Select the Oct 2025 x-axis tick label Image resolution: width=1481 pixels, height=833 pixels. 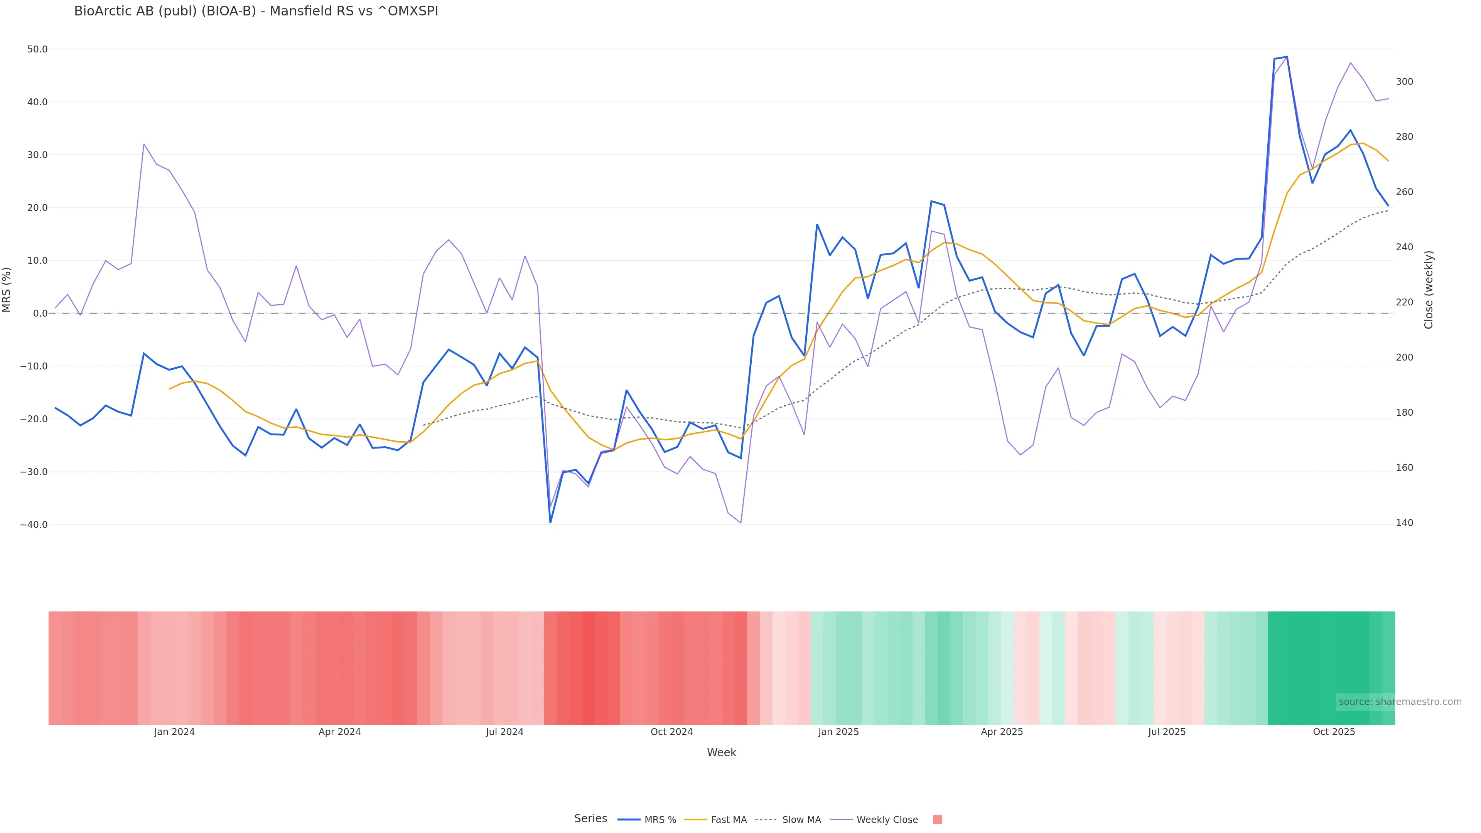tap(1334, 732)
